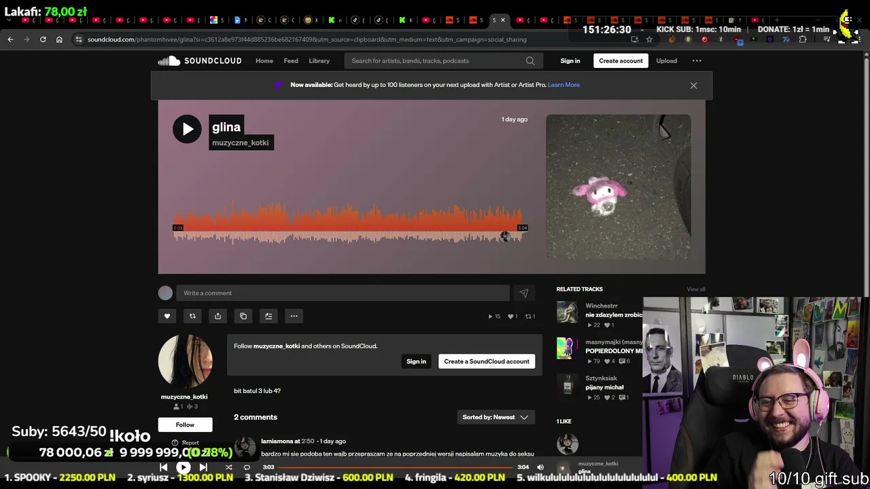
Task: Skip to the next track in player bar
Action: 203,467
